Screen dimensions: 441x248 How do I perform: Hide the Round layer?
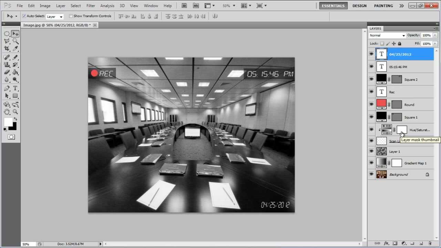[x=371, y=104]
